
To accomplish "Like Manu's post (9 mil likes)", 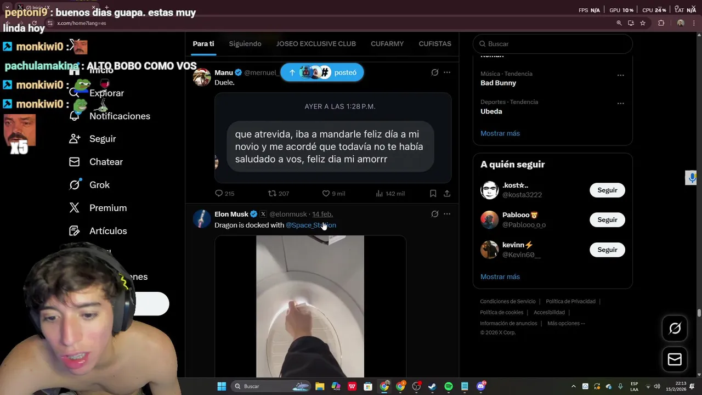I will pos(333,193).
